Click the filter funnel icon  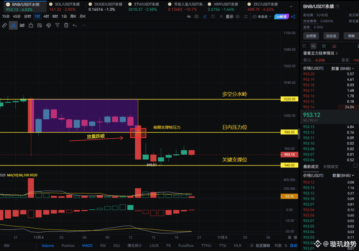(57, 25)
